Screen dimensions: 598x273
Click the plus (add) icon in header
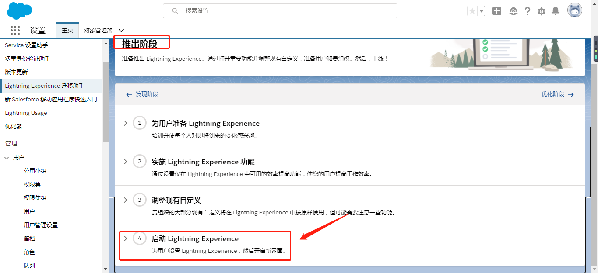(497, 11)
